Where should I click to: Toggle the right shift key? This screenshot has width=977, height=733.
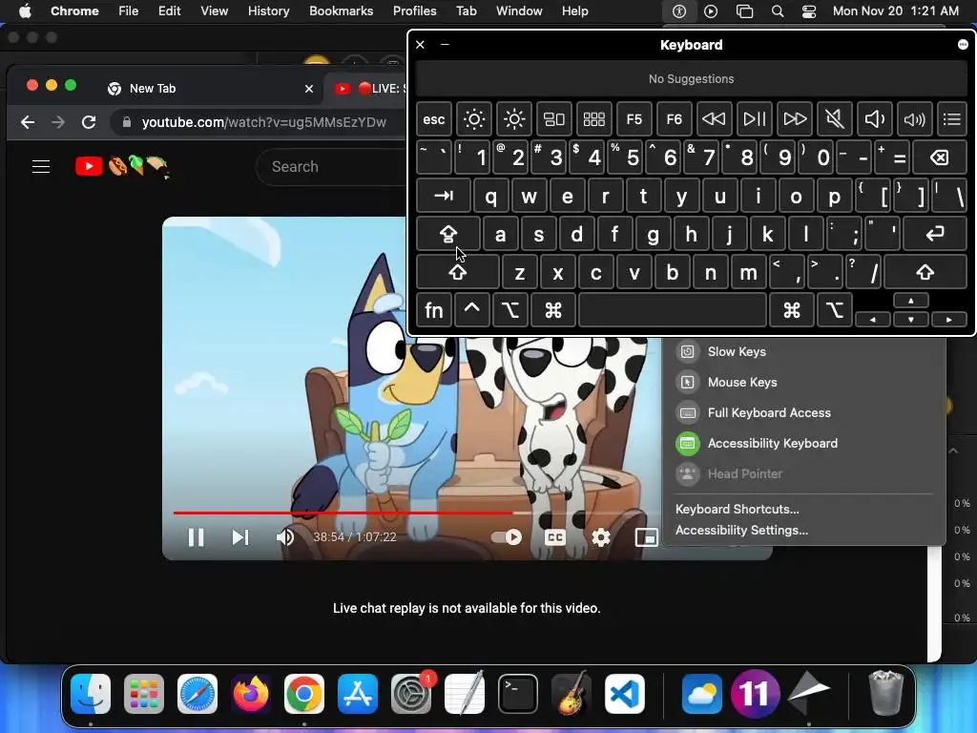point(925,272)
